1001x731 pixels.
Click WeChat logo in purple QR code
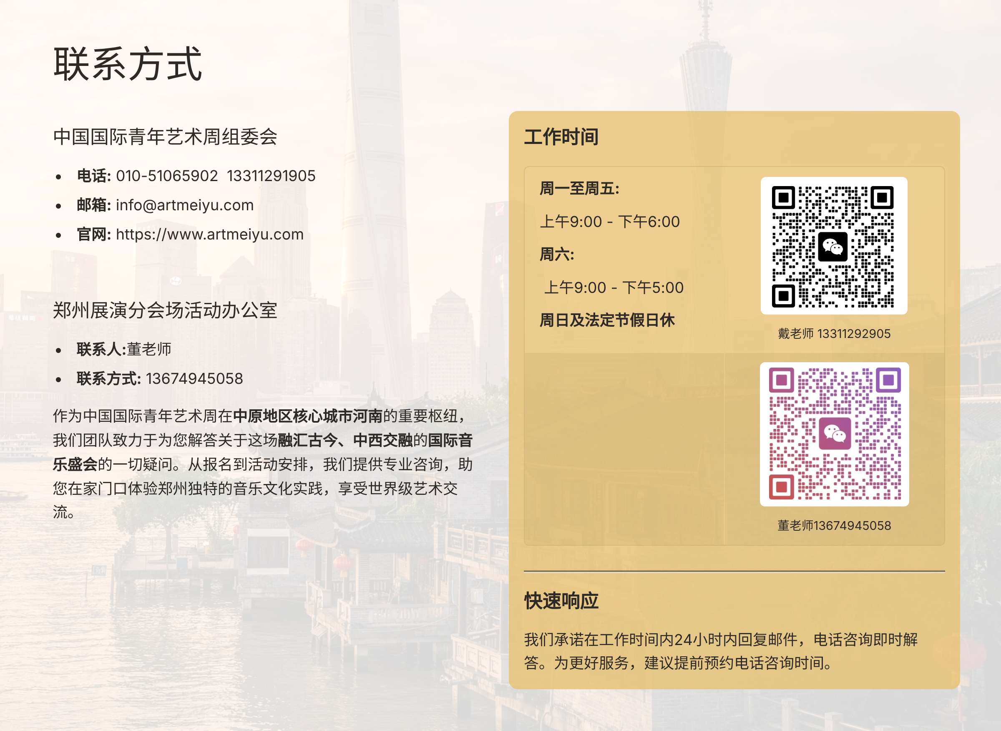[x=834, y=433]
